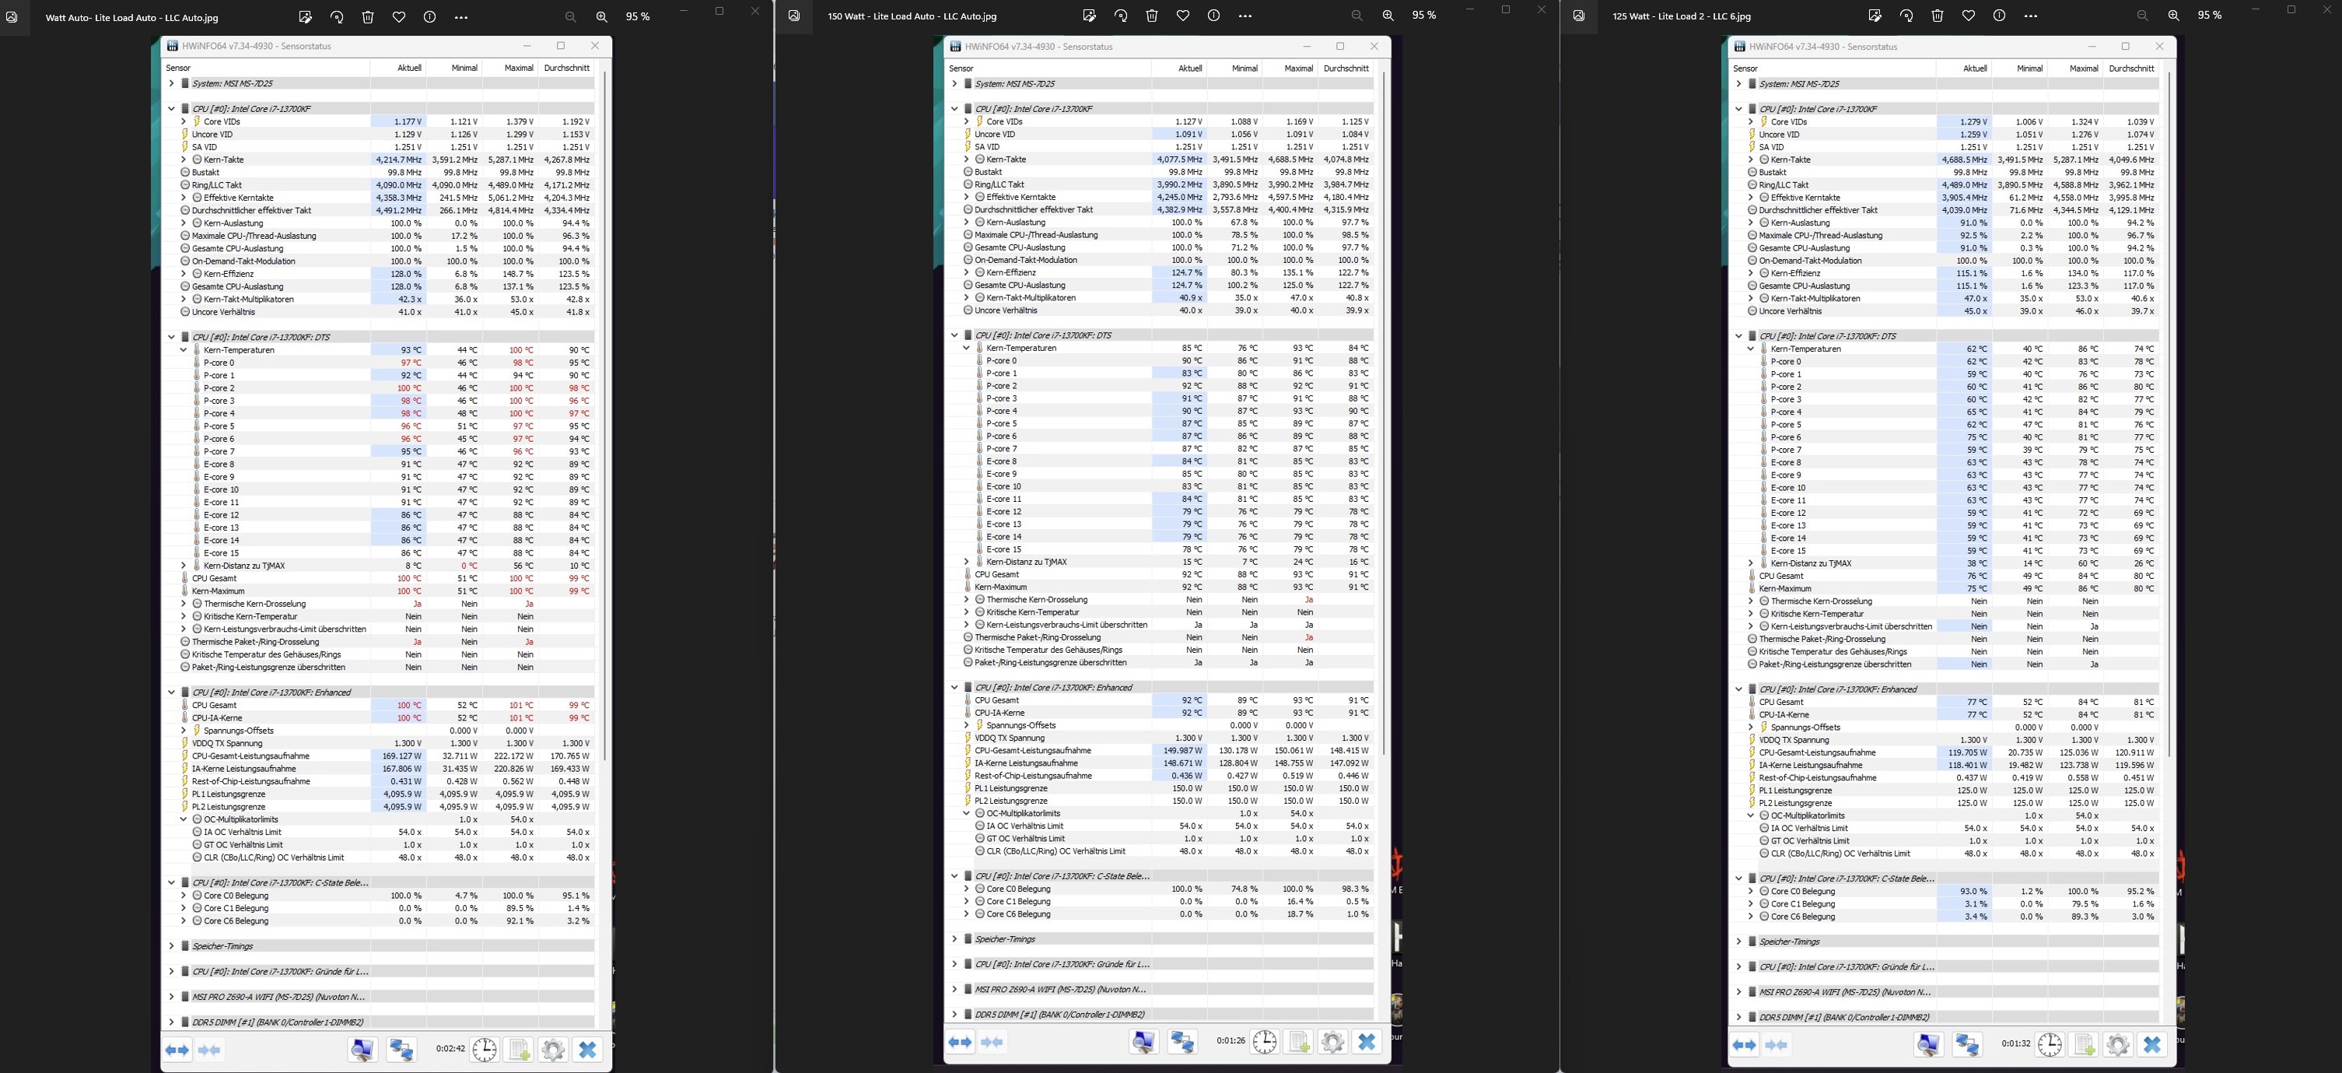Delete the Watt Auto LLC Auto.jpg photo
The width and height of the screenshot is (2342, 1073).
coord(368,16)
